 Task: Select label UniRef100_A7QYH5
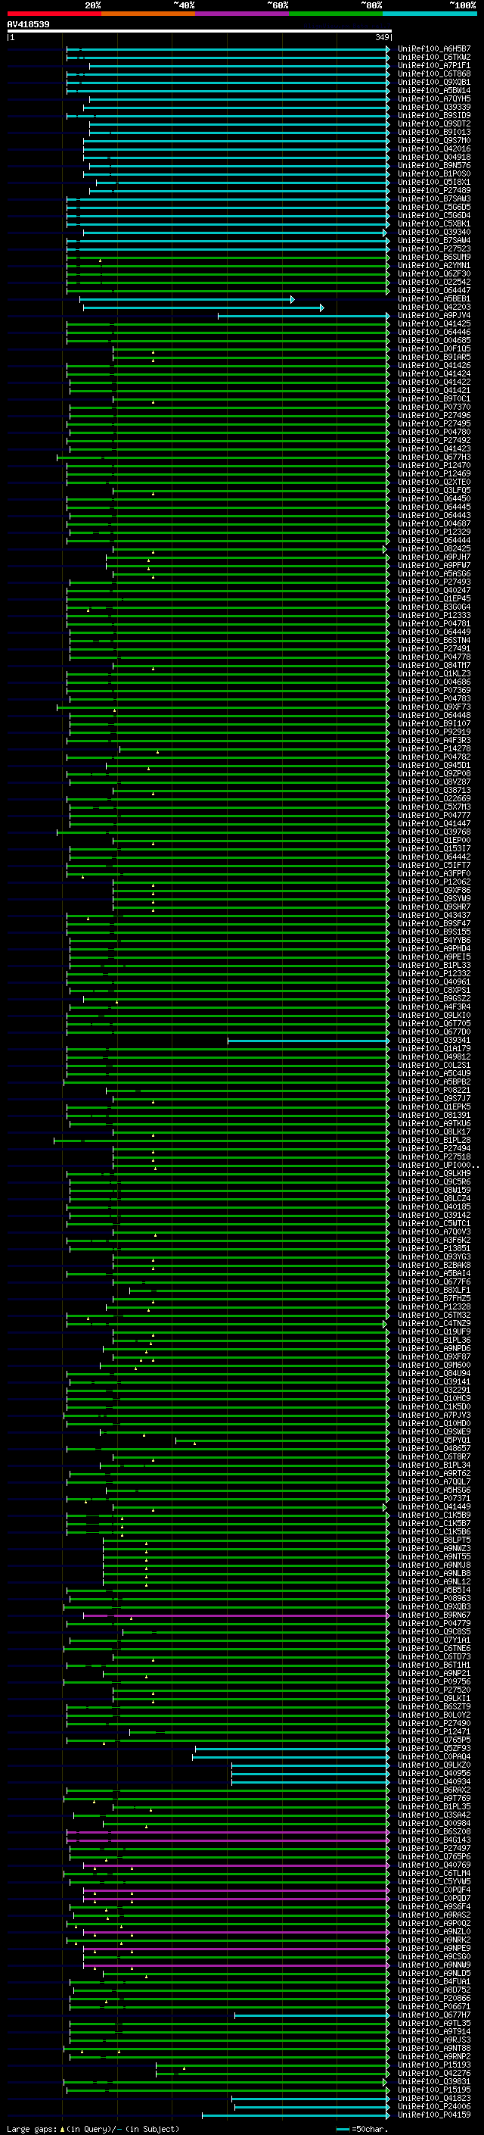click(433, 98)
